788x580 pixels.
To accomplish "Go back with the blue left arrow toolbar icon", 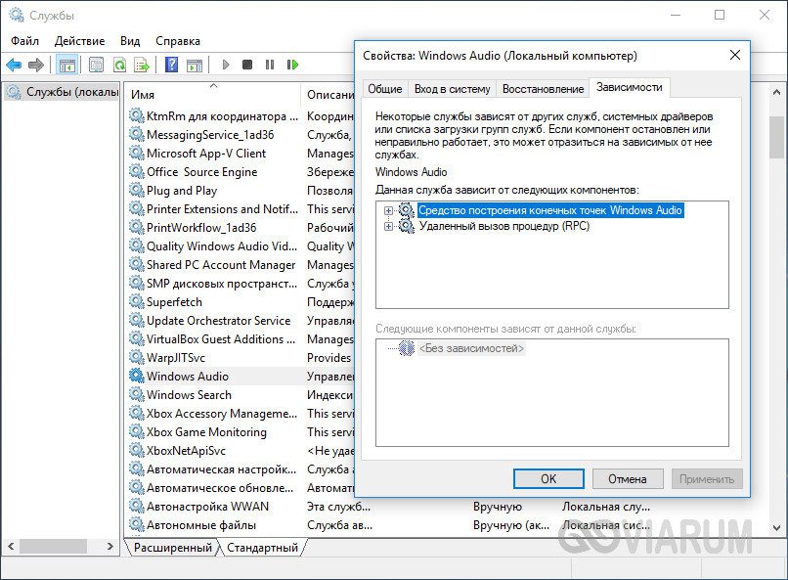I will 14,65.
